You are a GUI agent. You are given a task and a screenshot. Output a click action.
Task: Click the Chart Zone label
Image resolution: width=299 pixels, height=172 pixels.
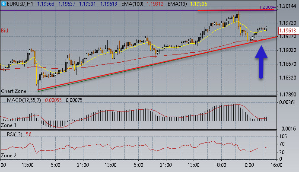[x=13, y=91]
